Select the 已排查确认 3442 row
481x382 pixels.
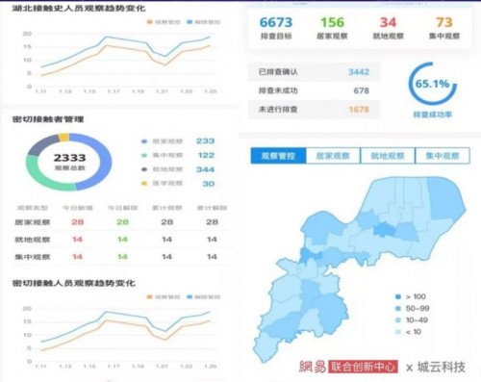tap(314, 72)
